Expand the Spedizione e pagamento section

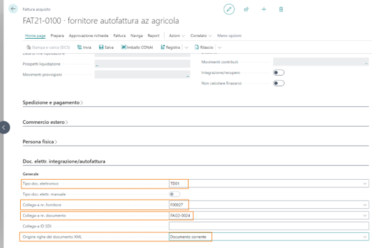[x=53, y=102]
